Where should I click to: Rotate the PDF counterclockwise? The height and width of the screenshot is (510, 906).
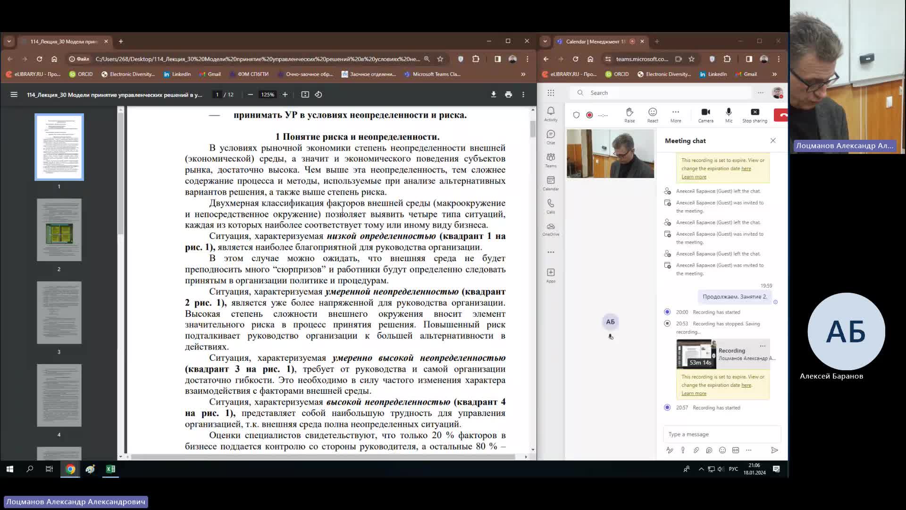319,94
